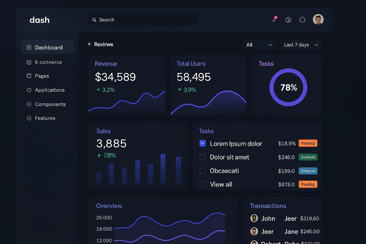Open the Dashboard menu item
This screenshot has width=366, height=244.
tap(48, 48)
